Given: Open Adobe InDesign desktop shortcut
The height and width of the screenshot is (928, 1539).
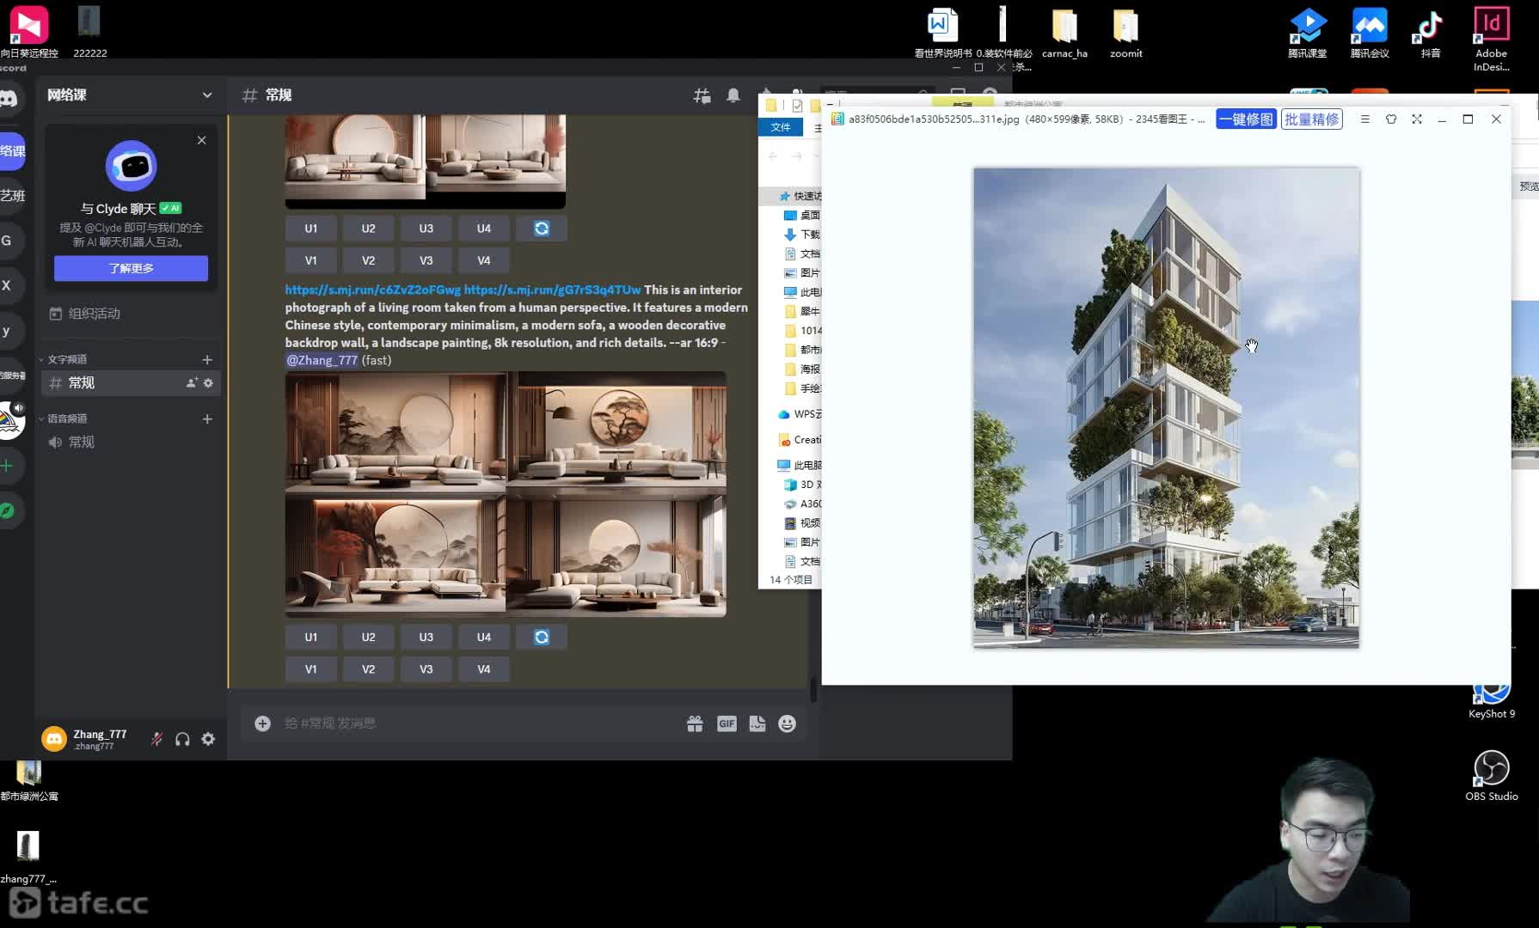Looking at the screenshot, I should (1492, 39).
